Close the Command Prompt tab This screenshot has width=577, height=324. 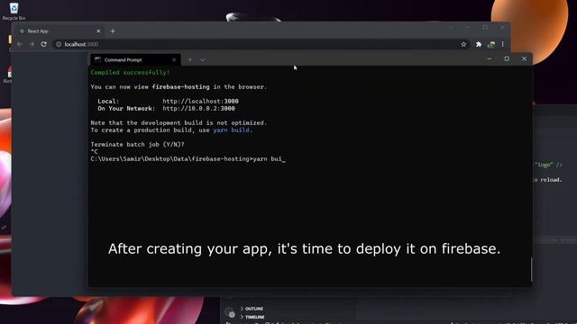(x=174, y=60)
